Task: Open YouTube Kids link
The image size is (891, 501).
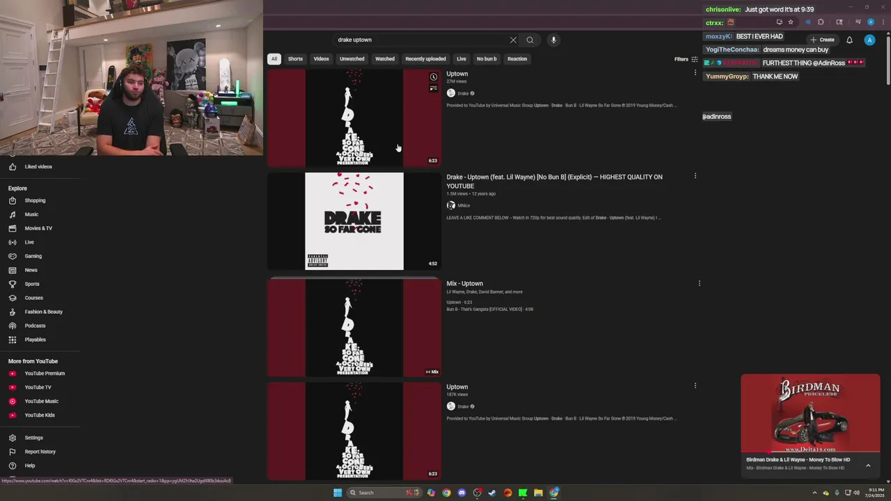Action: pos(40,415)
